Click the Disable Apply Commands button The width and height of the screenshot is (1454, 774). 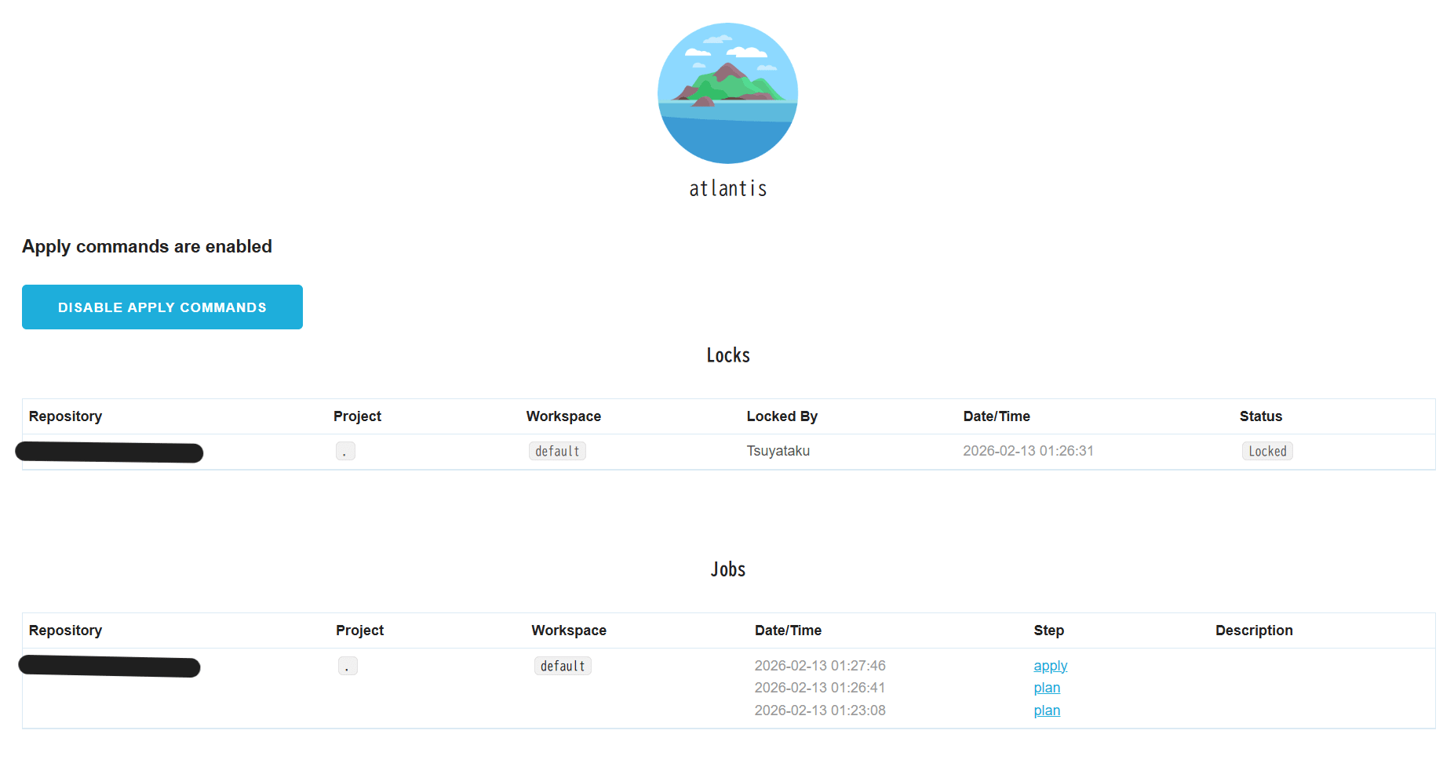tap(162, 307)
